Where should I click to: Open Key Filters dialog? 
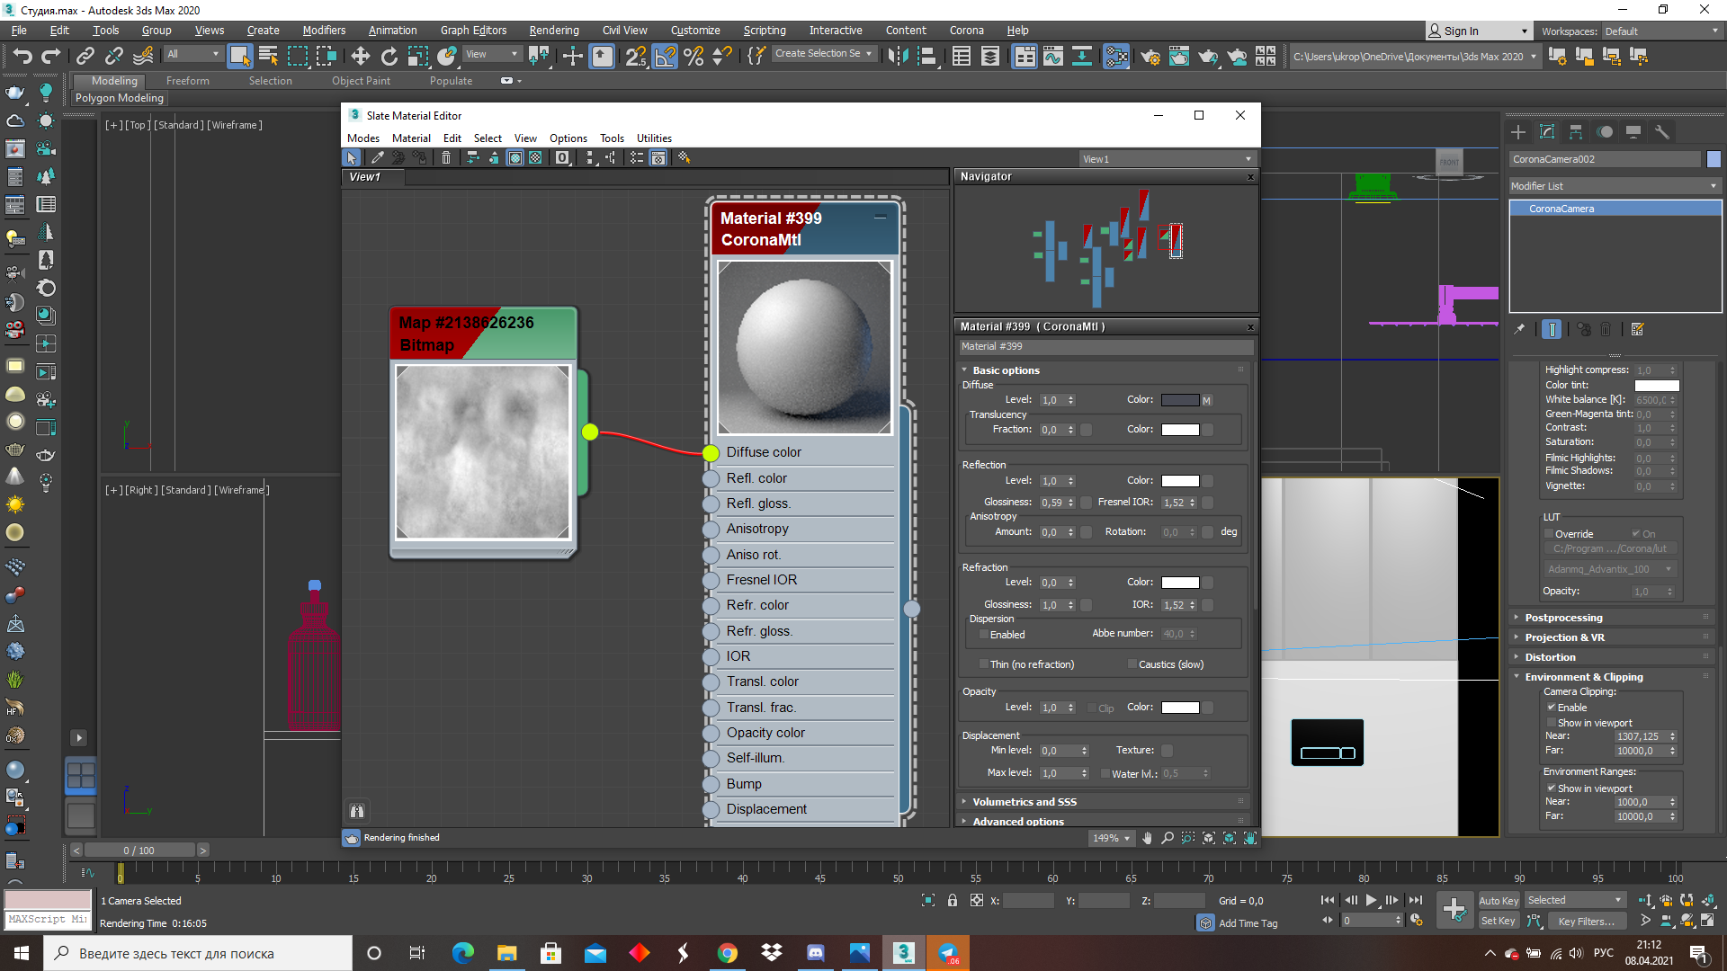point(1586,922)
